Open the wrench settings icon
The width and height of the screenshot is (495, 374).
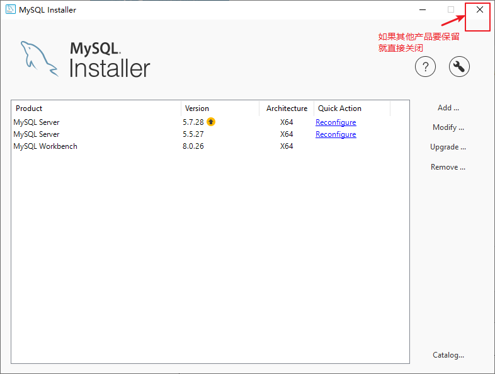click(459, 67)
